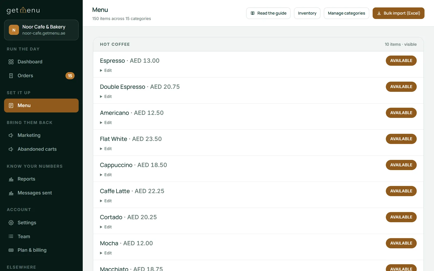The height and width of the screenshot is (271, 434).
Task: Click the Dashboard grid icon
Action: point(11,62)
